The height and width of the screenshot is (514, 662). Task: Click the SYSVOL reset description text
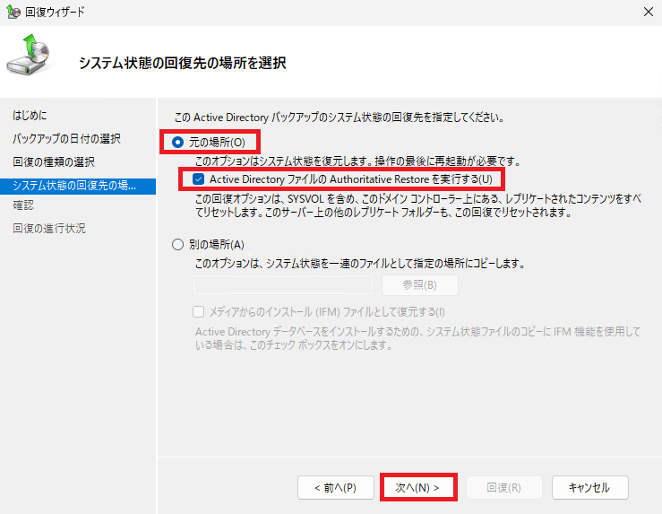[x=418, y=205]
